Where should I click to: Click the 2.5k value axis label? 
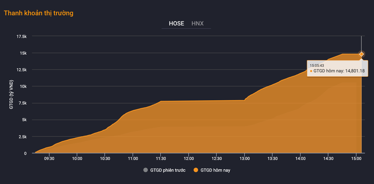pos(22,137)
